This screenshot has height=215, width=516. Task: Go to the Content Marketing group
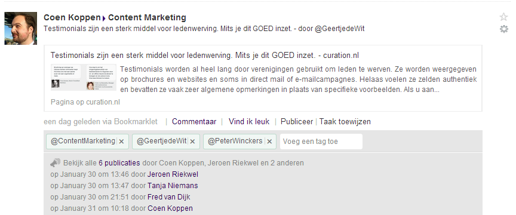pos(147,17)
